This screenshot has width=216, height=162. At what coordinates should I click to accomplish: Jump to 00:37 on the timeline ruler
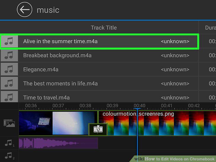pos(58,106)
